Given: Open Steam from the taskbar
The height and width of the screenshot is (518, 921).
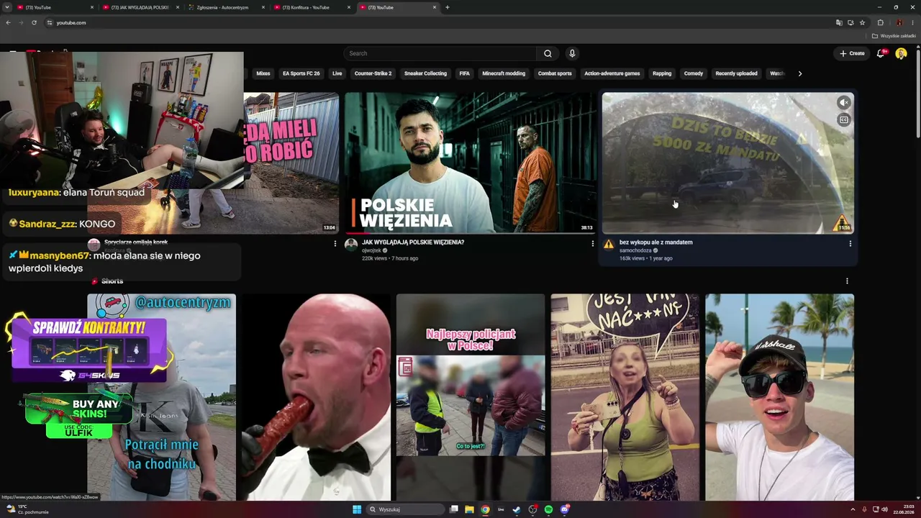Looking at the screenshot, I should [x=517, y=509].
